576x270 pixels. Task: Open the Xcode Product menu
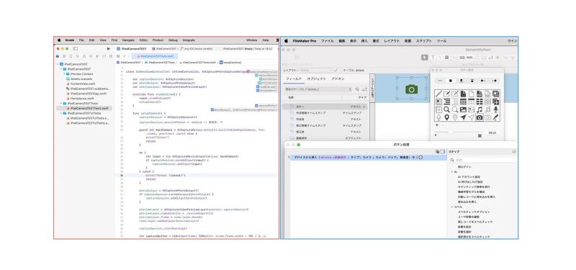click(158, 40)
